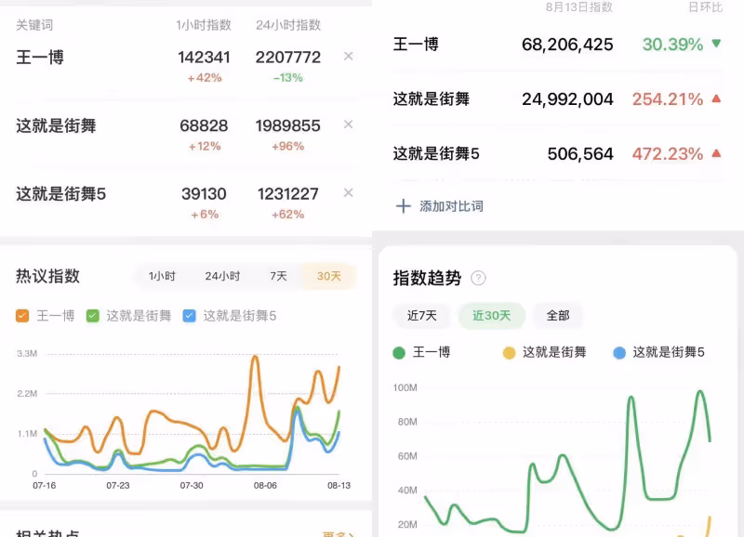Select the 全部 trend range
This screenshot has width=744, height=537.
tap(558, 316)
